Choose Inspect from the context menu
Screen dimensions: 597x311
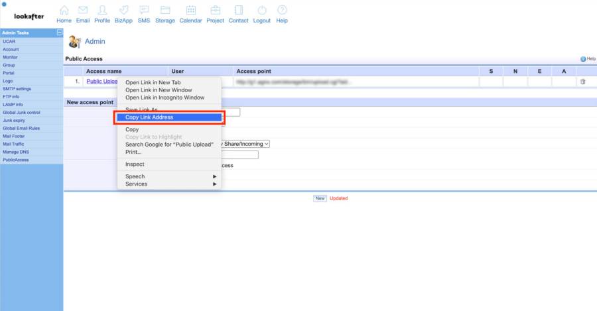(x=135, y=164)
